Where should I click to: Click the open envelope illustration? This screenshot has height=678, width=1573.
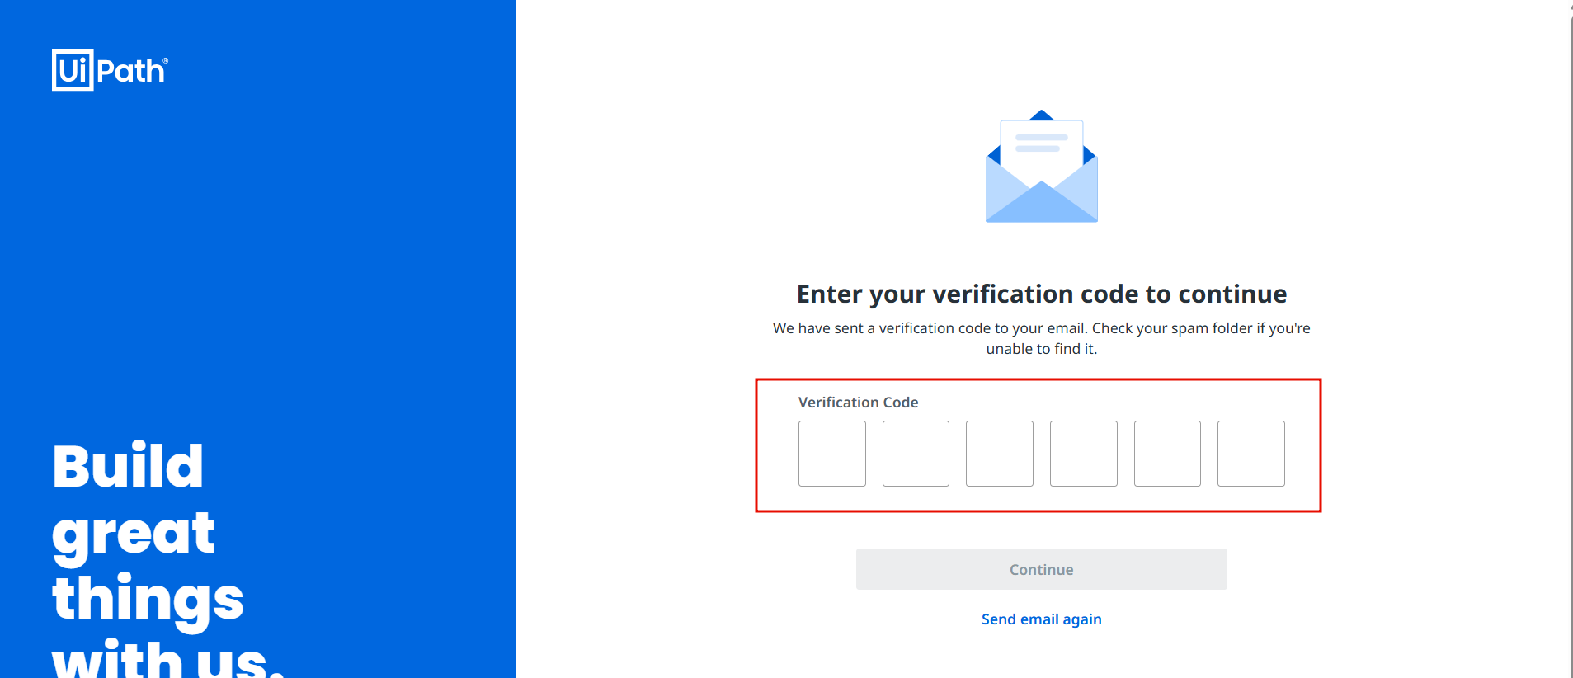click(1041, 167)
